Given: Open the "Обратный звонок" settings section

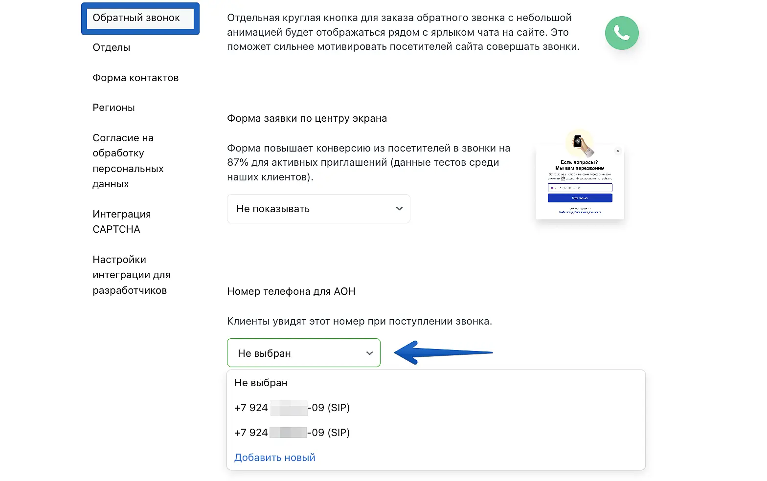Looking at the screenshot, I should pyautogui.click(x=136, y=18).
